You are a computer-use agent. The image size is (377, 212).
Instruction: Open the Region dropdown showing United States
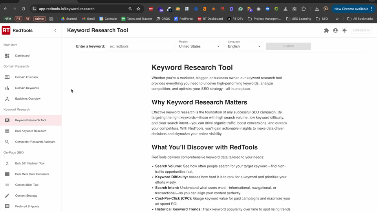pyautogui.click(x=199, y=46)
